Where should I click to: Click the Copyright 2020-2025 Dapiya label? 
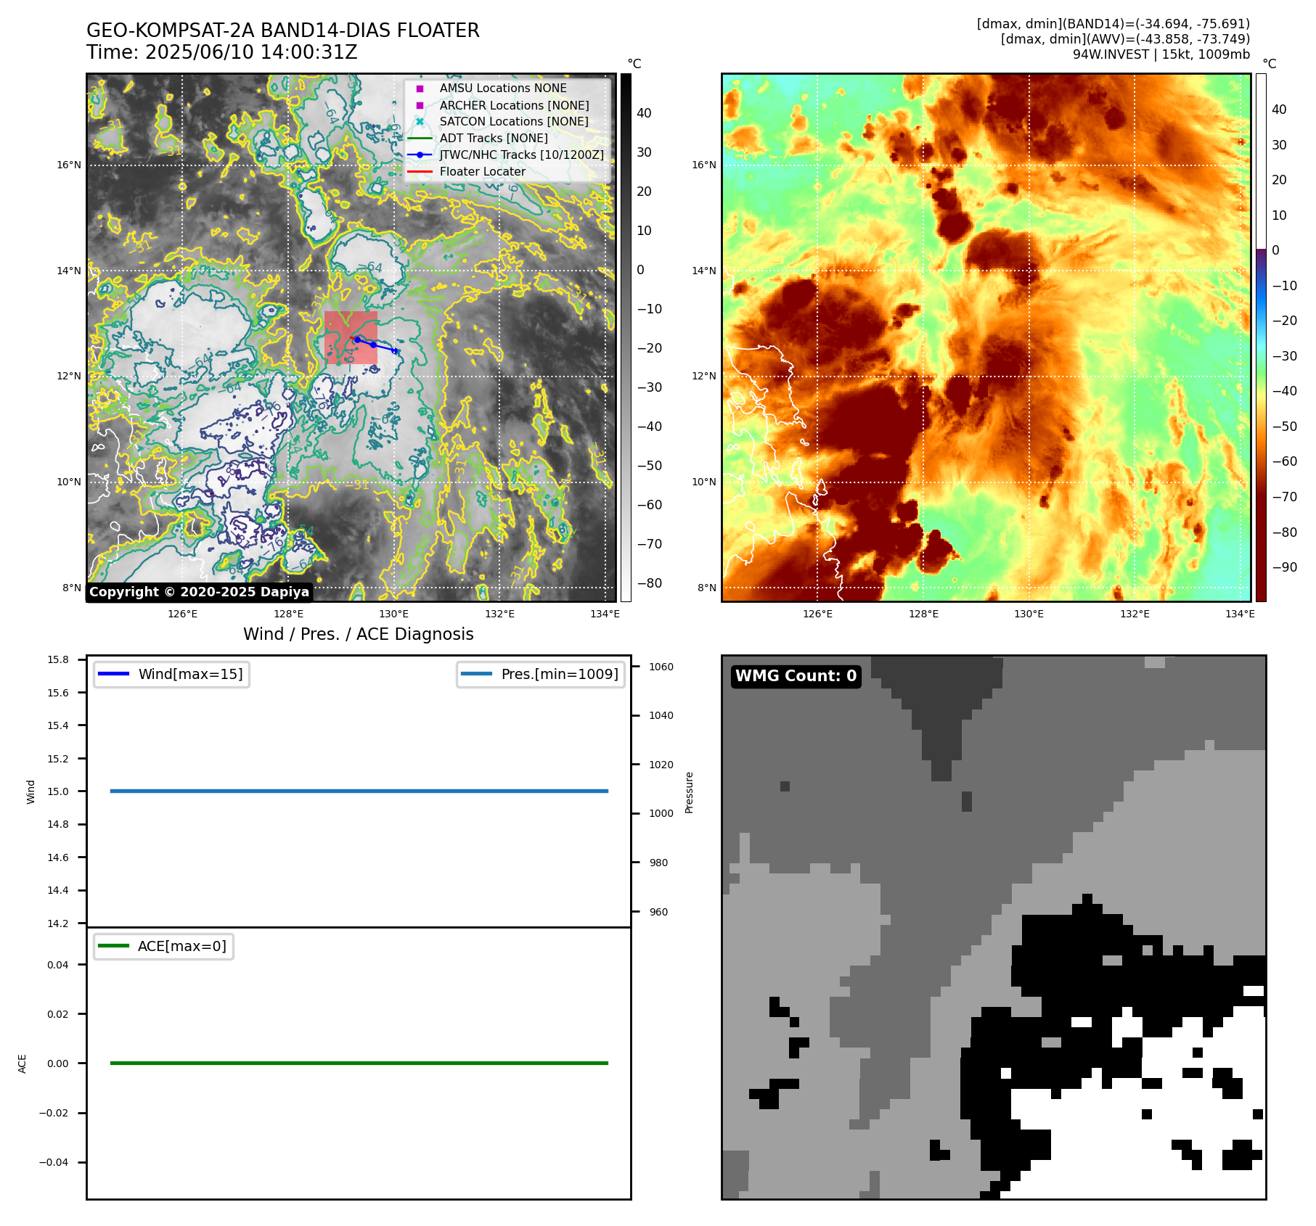(200, 592)
